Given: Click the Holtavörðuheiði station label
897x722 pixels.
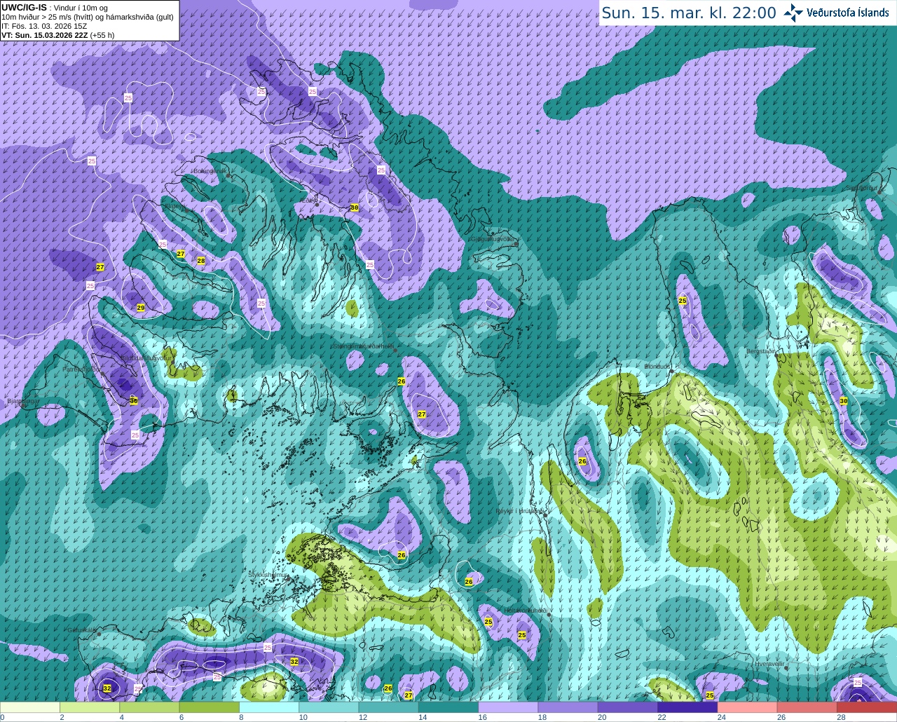Looking at the screenshot, I should [526, 611].
